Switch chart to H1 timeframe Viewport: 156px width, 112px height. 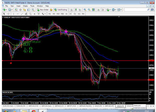pyautogui.click(x=66, y=14)
